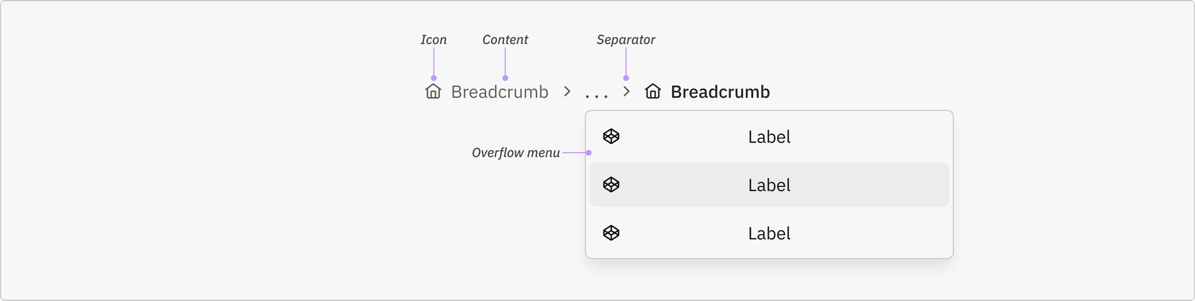Click the Icon annotation label
This screenshot has width=1195, height=301.
[x=433, y=40]
